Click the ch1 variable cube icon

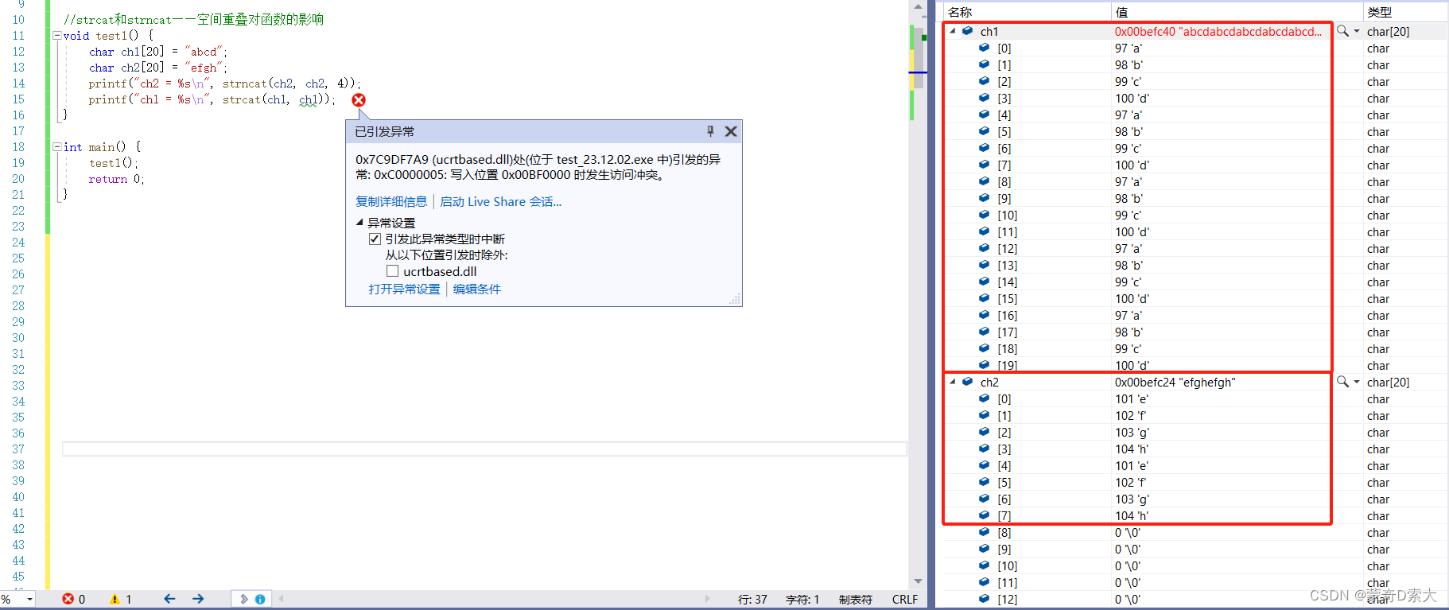point(967,31)
